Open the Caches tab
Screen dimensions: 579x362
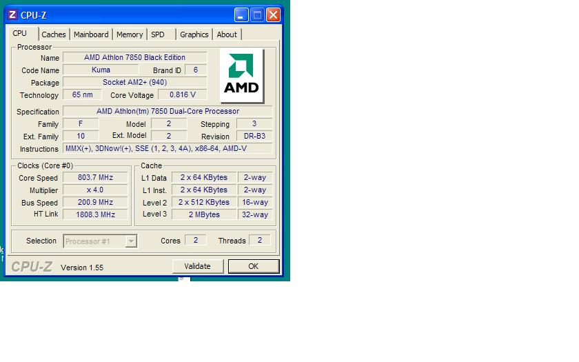pyautogui.click(x=54, y=34)
